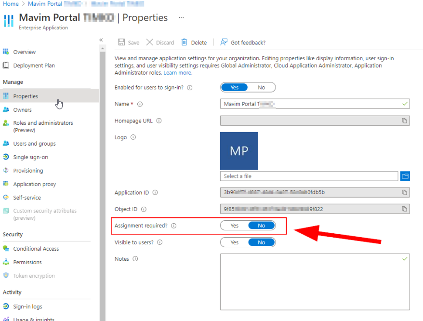
Task: Click the Homepage URL field
Action: [315, 120]
